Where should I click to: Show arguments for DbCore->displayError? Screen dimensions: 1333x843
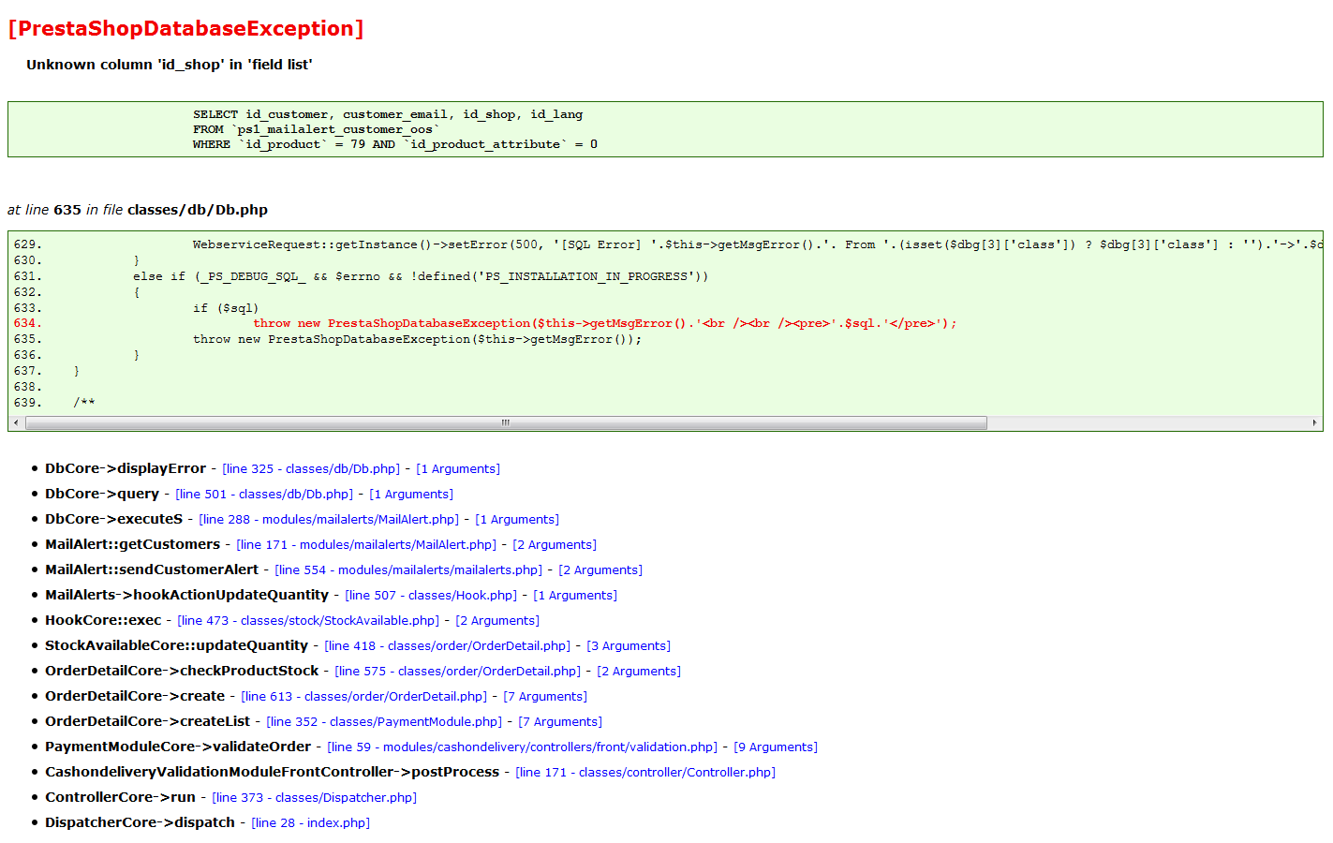[x=458, y=469]
